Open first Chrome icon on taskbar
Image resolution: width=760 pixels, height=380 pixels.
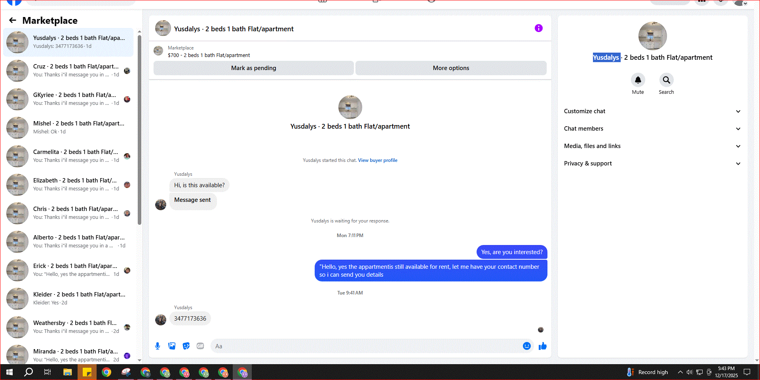[106, 372]
